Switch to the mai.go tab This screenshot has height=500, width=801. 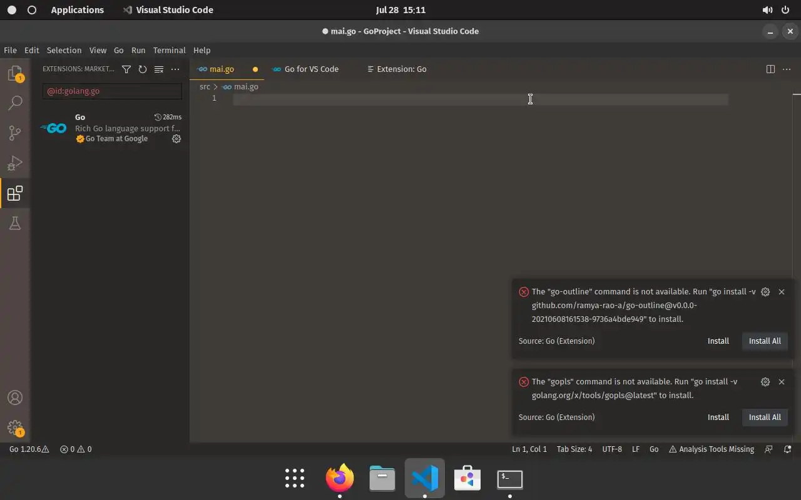[x=222, y=69]
